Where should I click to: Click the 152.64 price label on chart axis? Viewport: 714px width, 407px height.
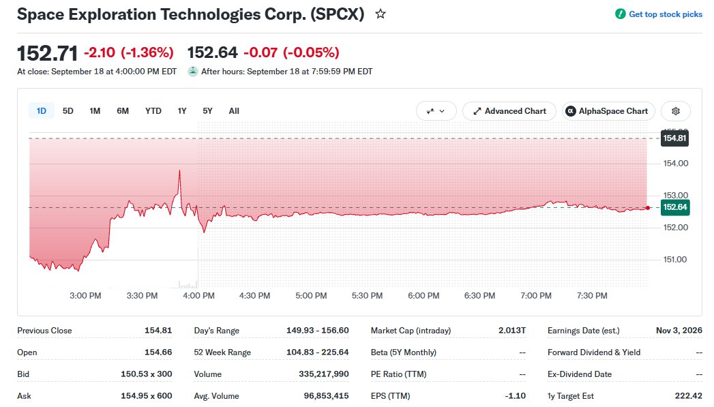[675, 207]
